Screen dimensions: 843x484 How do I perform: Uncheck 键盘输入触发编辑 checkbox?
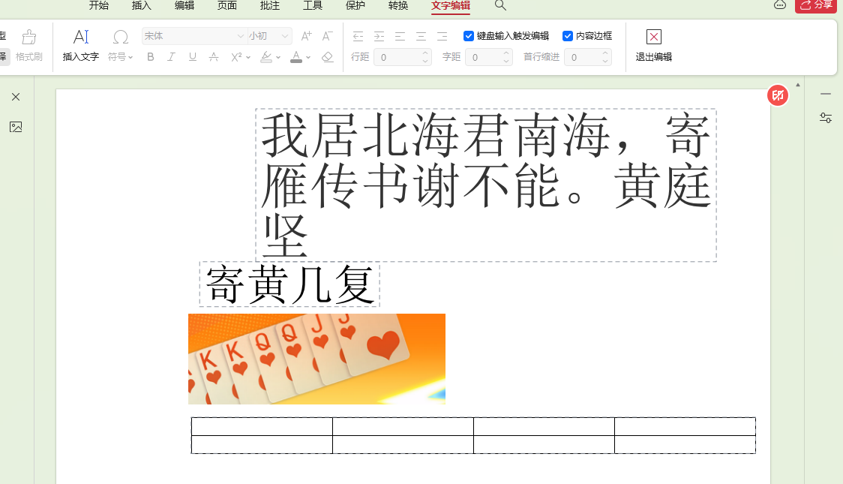click(469, 36)
